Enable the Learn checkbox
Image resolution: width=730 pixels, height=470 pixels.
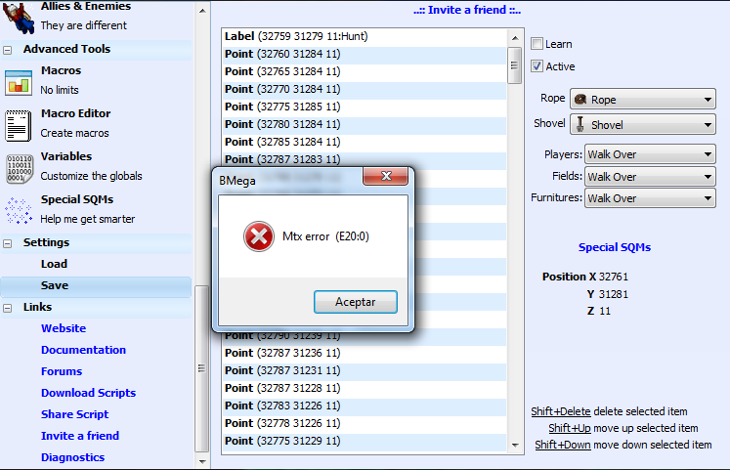point(537,44)
